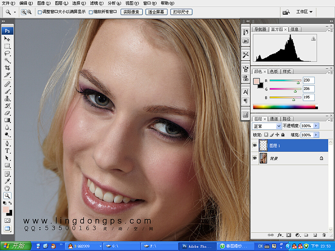This screenshot has width=335, height=251.
Task: Select the History Brush tool
Action: (7, 106)
